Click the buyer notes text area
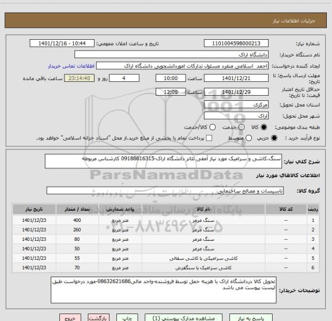 (164, 290)
